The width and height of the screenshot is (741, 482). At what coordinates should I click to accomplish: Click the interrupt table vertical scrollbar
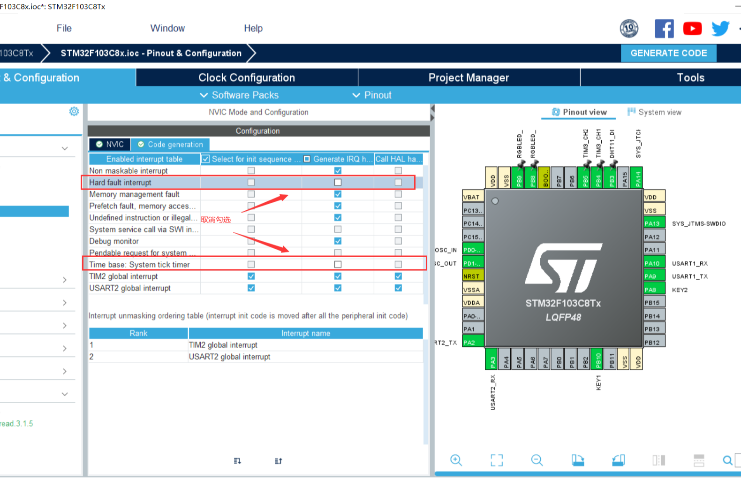point(426,235)
